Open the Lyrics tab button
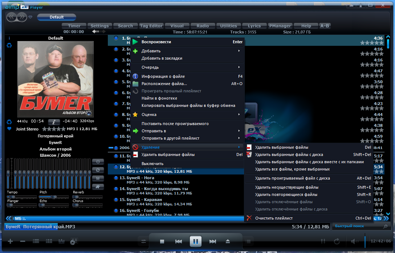 pyautogui.click(x=254, y=26)
